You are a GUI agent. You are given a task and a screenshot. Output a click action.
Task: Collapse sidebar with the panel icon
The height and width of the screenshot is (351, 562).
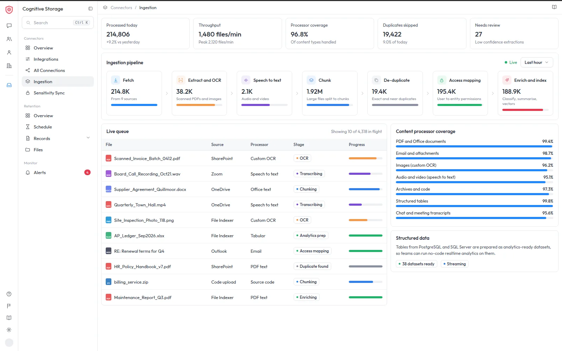click(90, 9)
